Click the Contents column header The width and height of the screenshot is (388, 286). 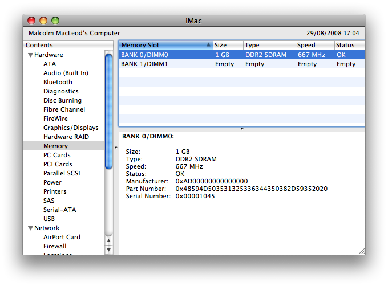pos(64,45)
